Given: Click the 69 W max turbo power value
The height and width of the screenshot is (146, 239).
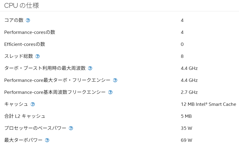Looking at the screenshot, I should (x=187, y=140).
